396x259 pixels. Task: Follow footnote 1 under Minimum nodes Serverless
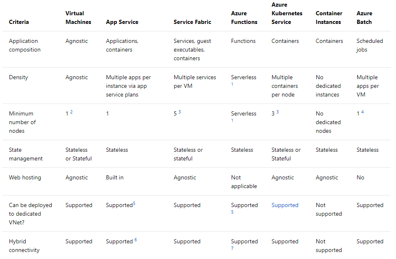point(232,120)
